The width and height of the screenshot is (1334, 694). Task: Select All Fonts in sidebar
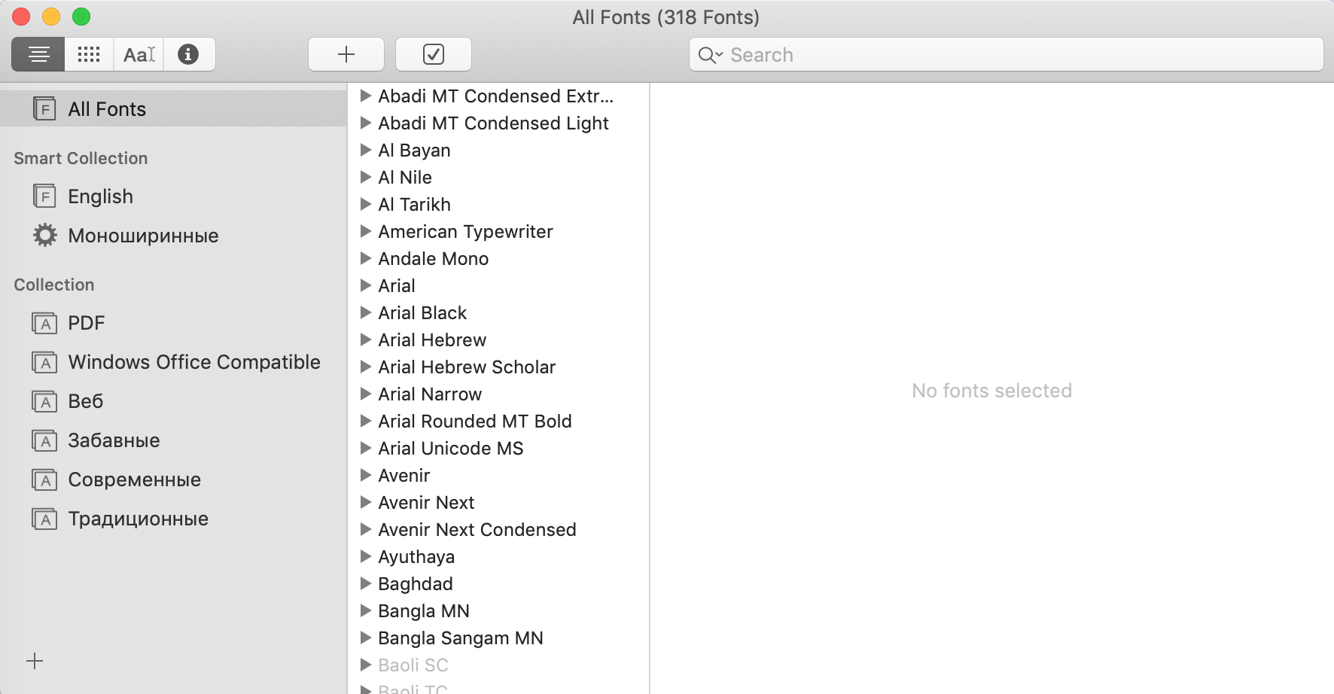click(x=173, y=109)
